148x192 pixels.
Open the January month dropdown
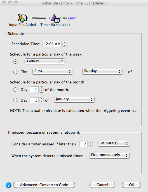click(74, 100)
